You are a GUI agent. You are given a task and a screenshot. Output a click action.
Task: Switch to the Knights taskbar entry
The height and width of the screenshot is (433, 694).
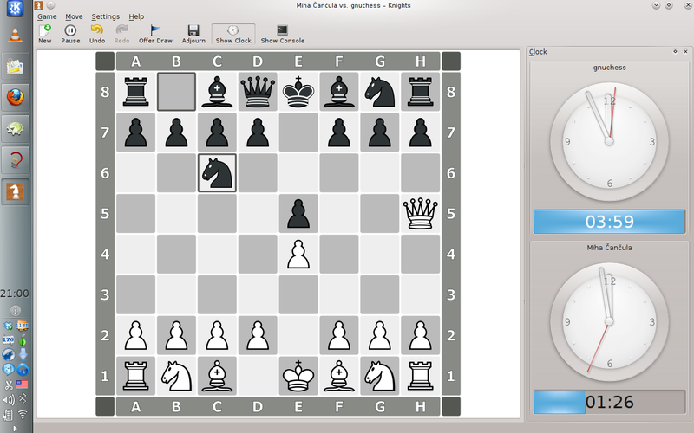click(x=15, y=191)
